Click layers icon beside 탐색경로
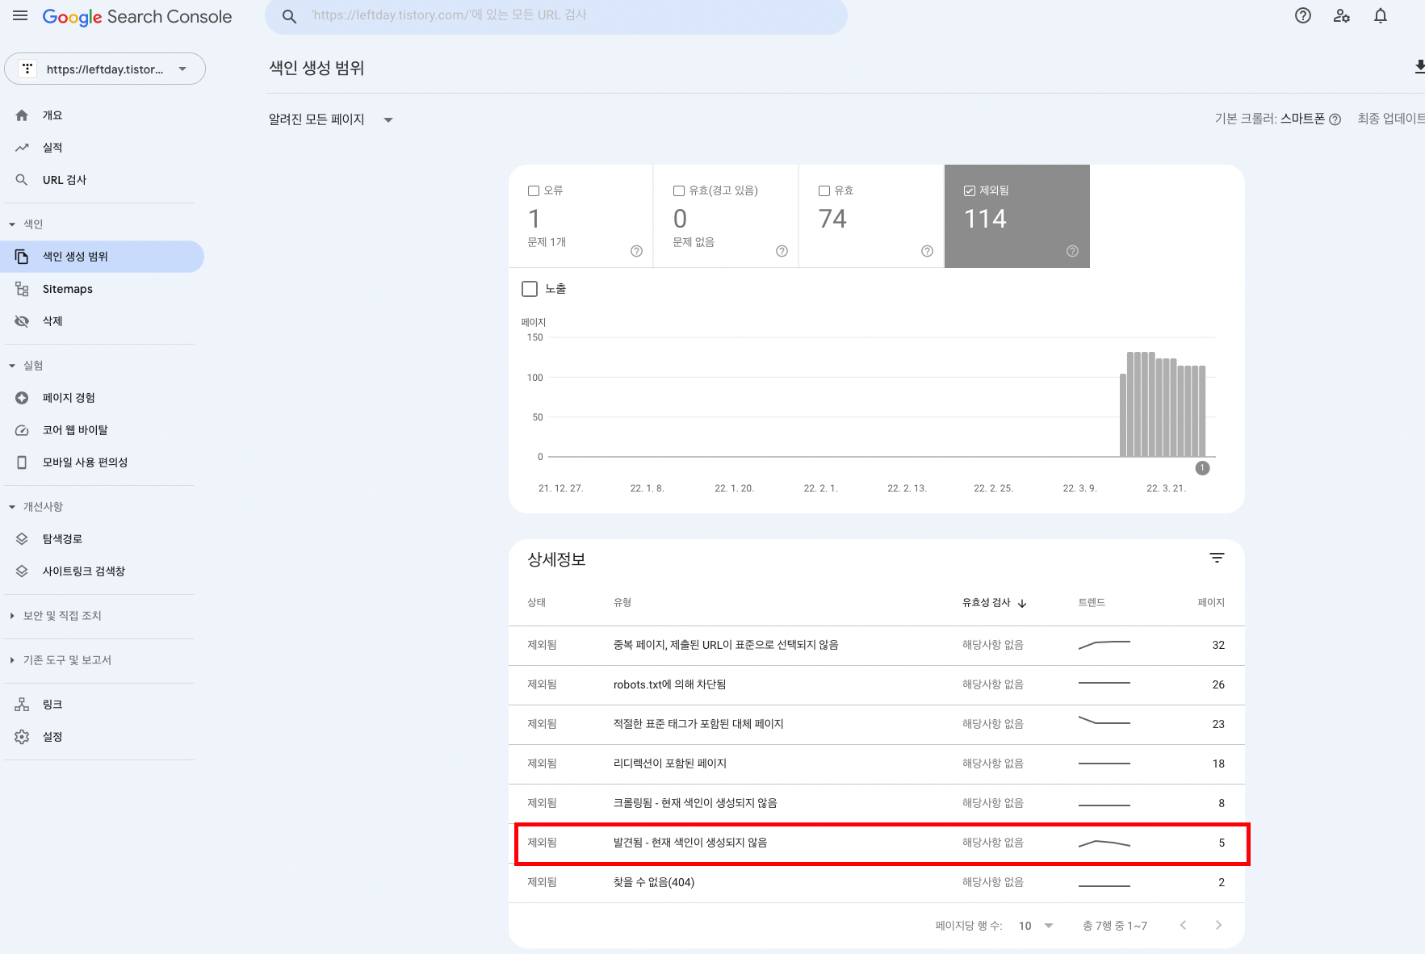 22,539
